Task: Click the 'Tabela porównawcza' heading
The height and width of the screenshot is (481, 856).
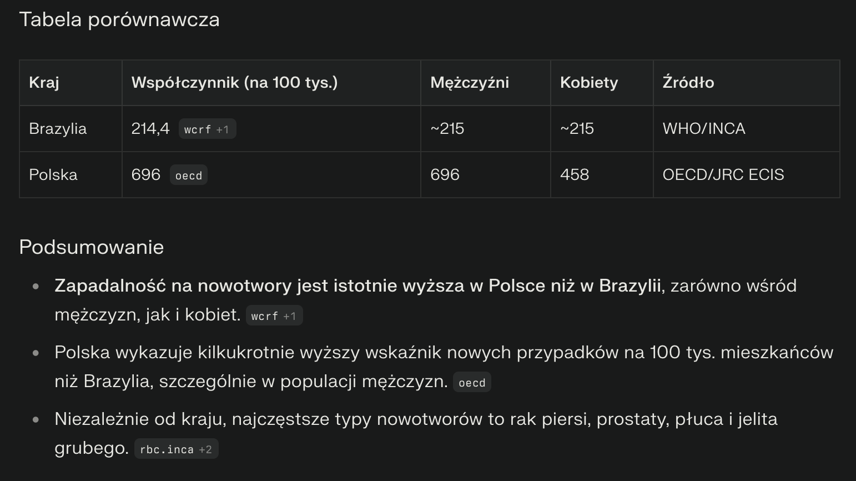Action: pos(119,20)
